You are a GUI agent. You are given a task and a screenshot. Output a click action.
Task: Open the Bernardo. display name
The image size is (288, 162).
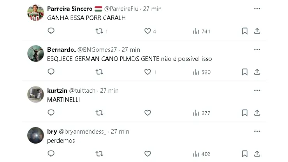(61, 50)
